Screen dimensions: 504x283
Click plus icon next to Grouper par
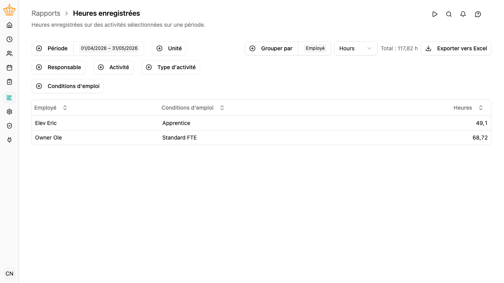(252, 48)
